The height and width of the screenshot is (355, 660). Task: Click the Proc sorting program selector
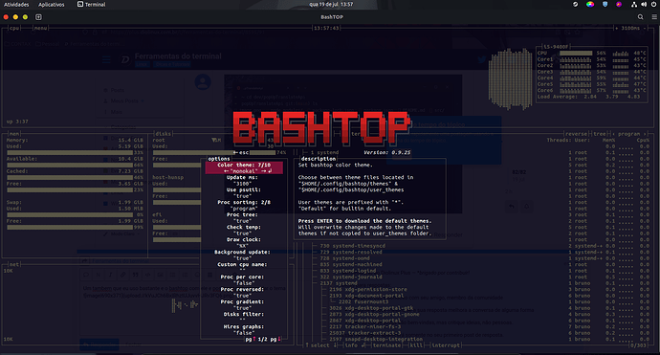244,209
